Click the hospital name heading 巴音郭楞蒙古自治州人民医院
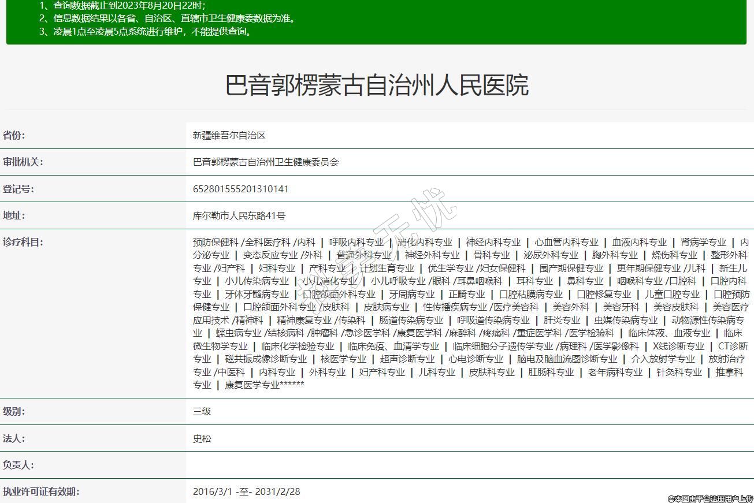Image resolution: width=754 pixels, height=503 pixels. tap(377, 85)
